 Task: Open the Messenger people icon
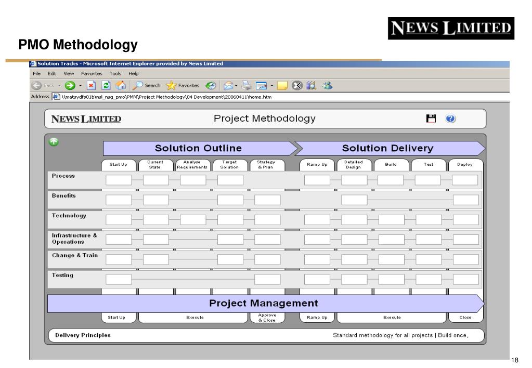(327, 85)
